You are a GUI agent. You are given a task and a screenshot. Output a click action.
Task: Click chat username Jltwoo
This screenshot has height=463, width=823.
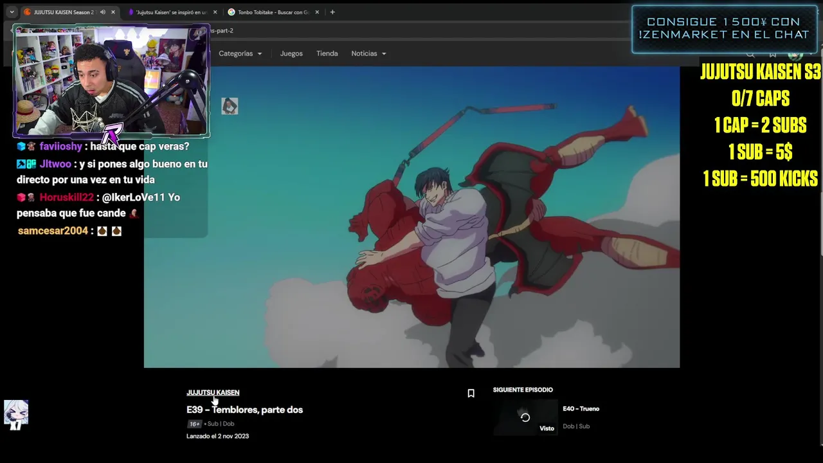(55, 164)
